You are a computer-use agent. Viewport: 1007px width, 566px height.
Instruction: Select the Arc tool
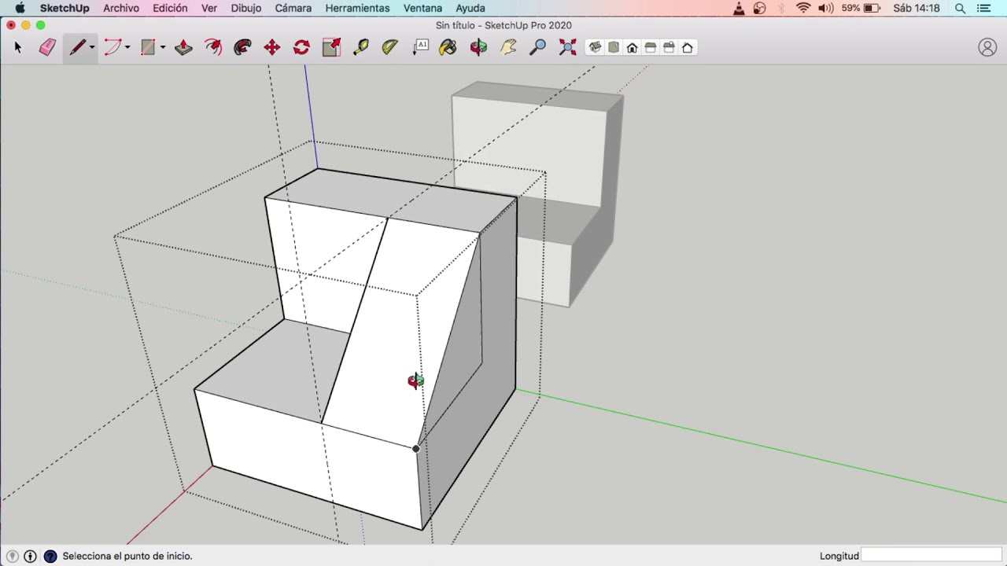point(113,48)
